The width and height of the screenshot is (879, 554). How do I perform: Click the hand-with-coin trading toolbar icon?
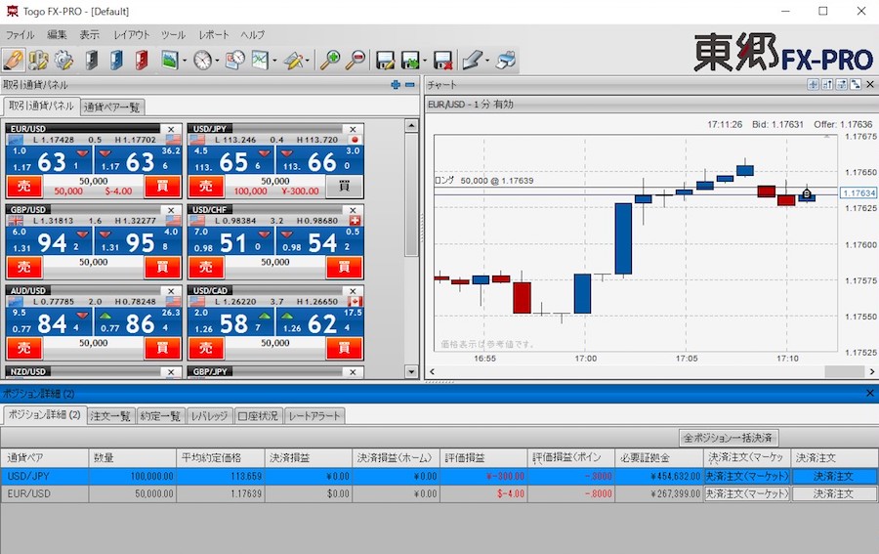tap(14, 60)
